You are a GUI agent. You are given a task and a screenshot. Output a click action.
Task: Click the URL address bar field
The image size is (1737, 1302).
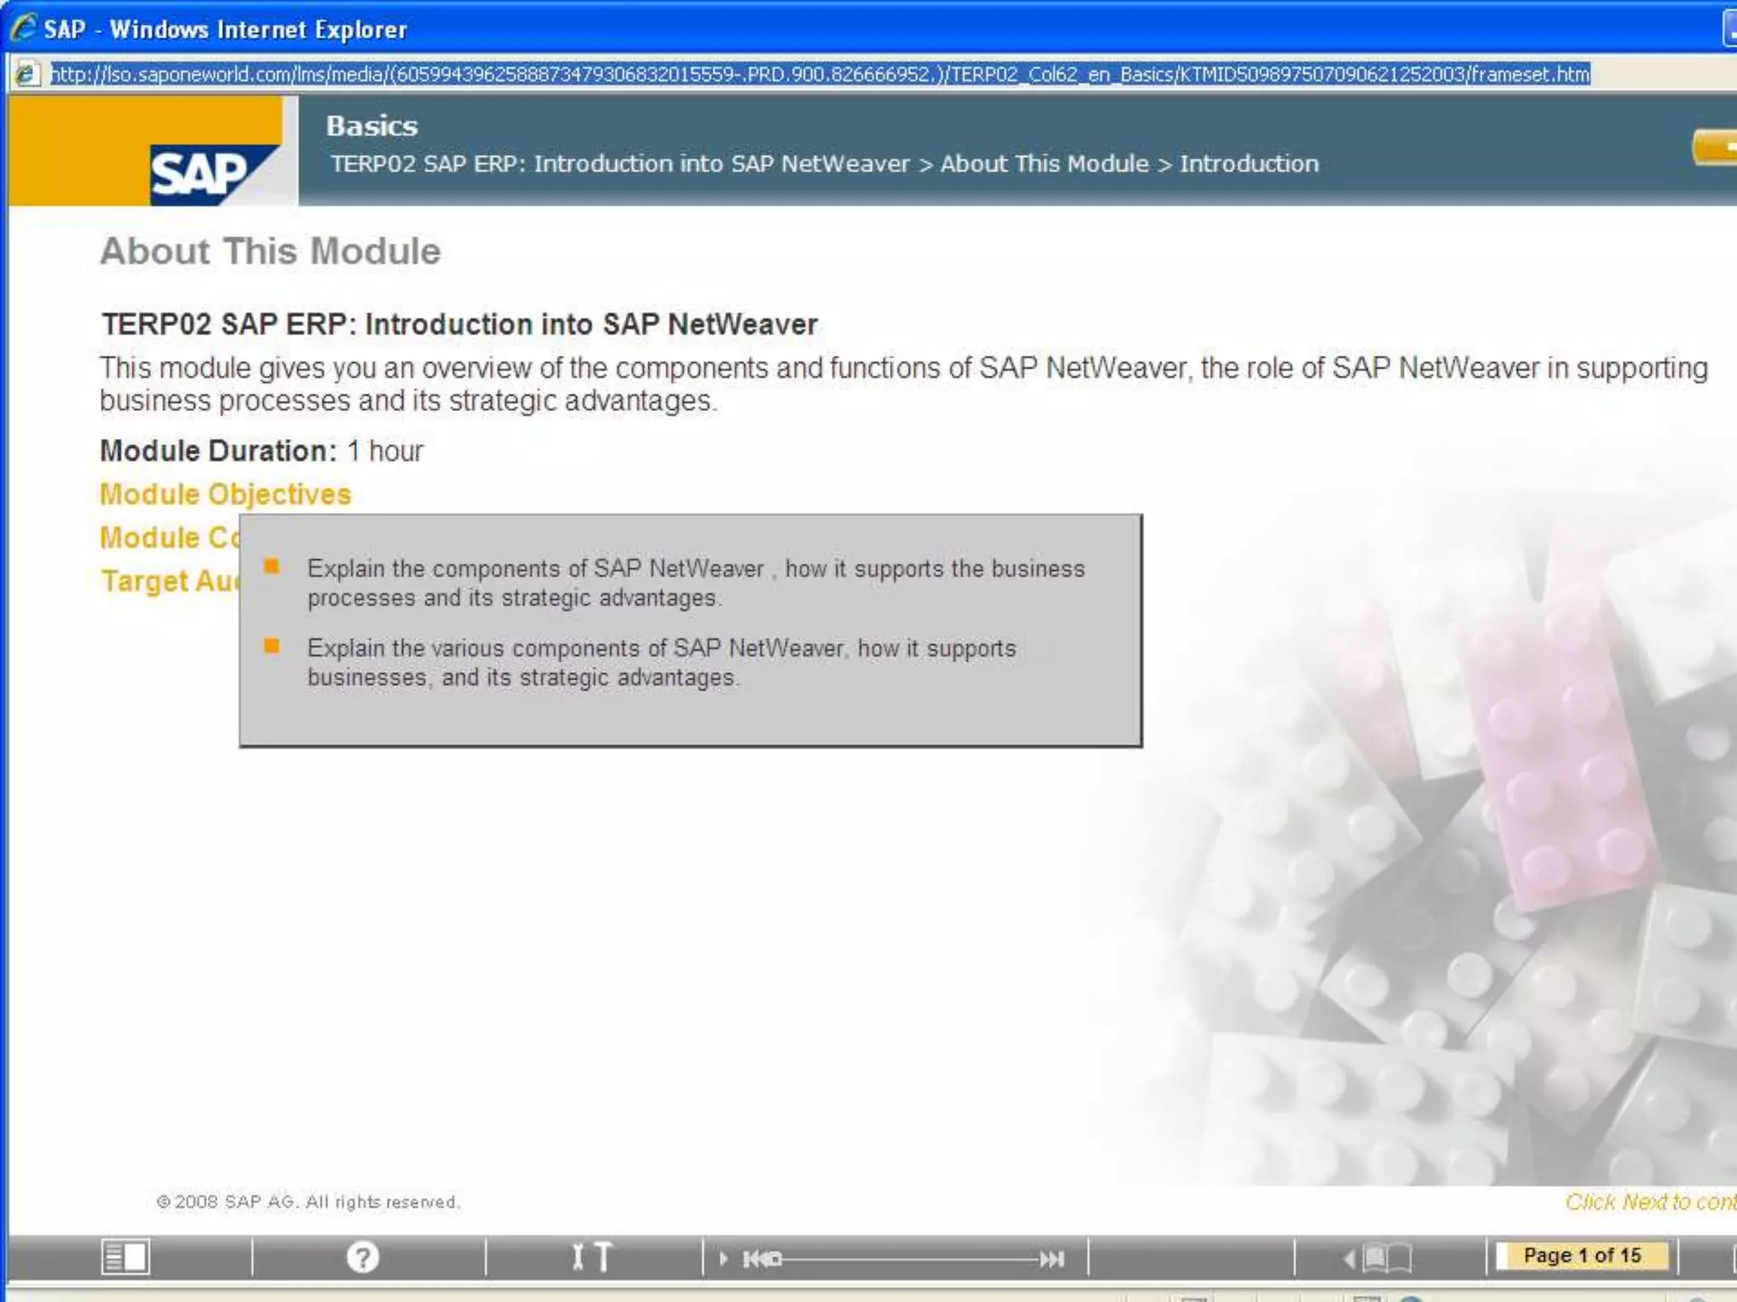coord(818,75)
